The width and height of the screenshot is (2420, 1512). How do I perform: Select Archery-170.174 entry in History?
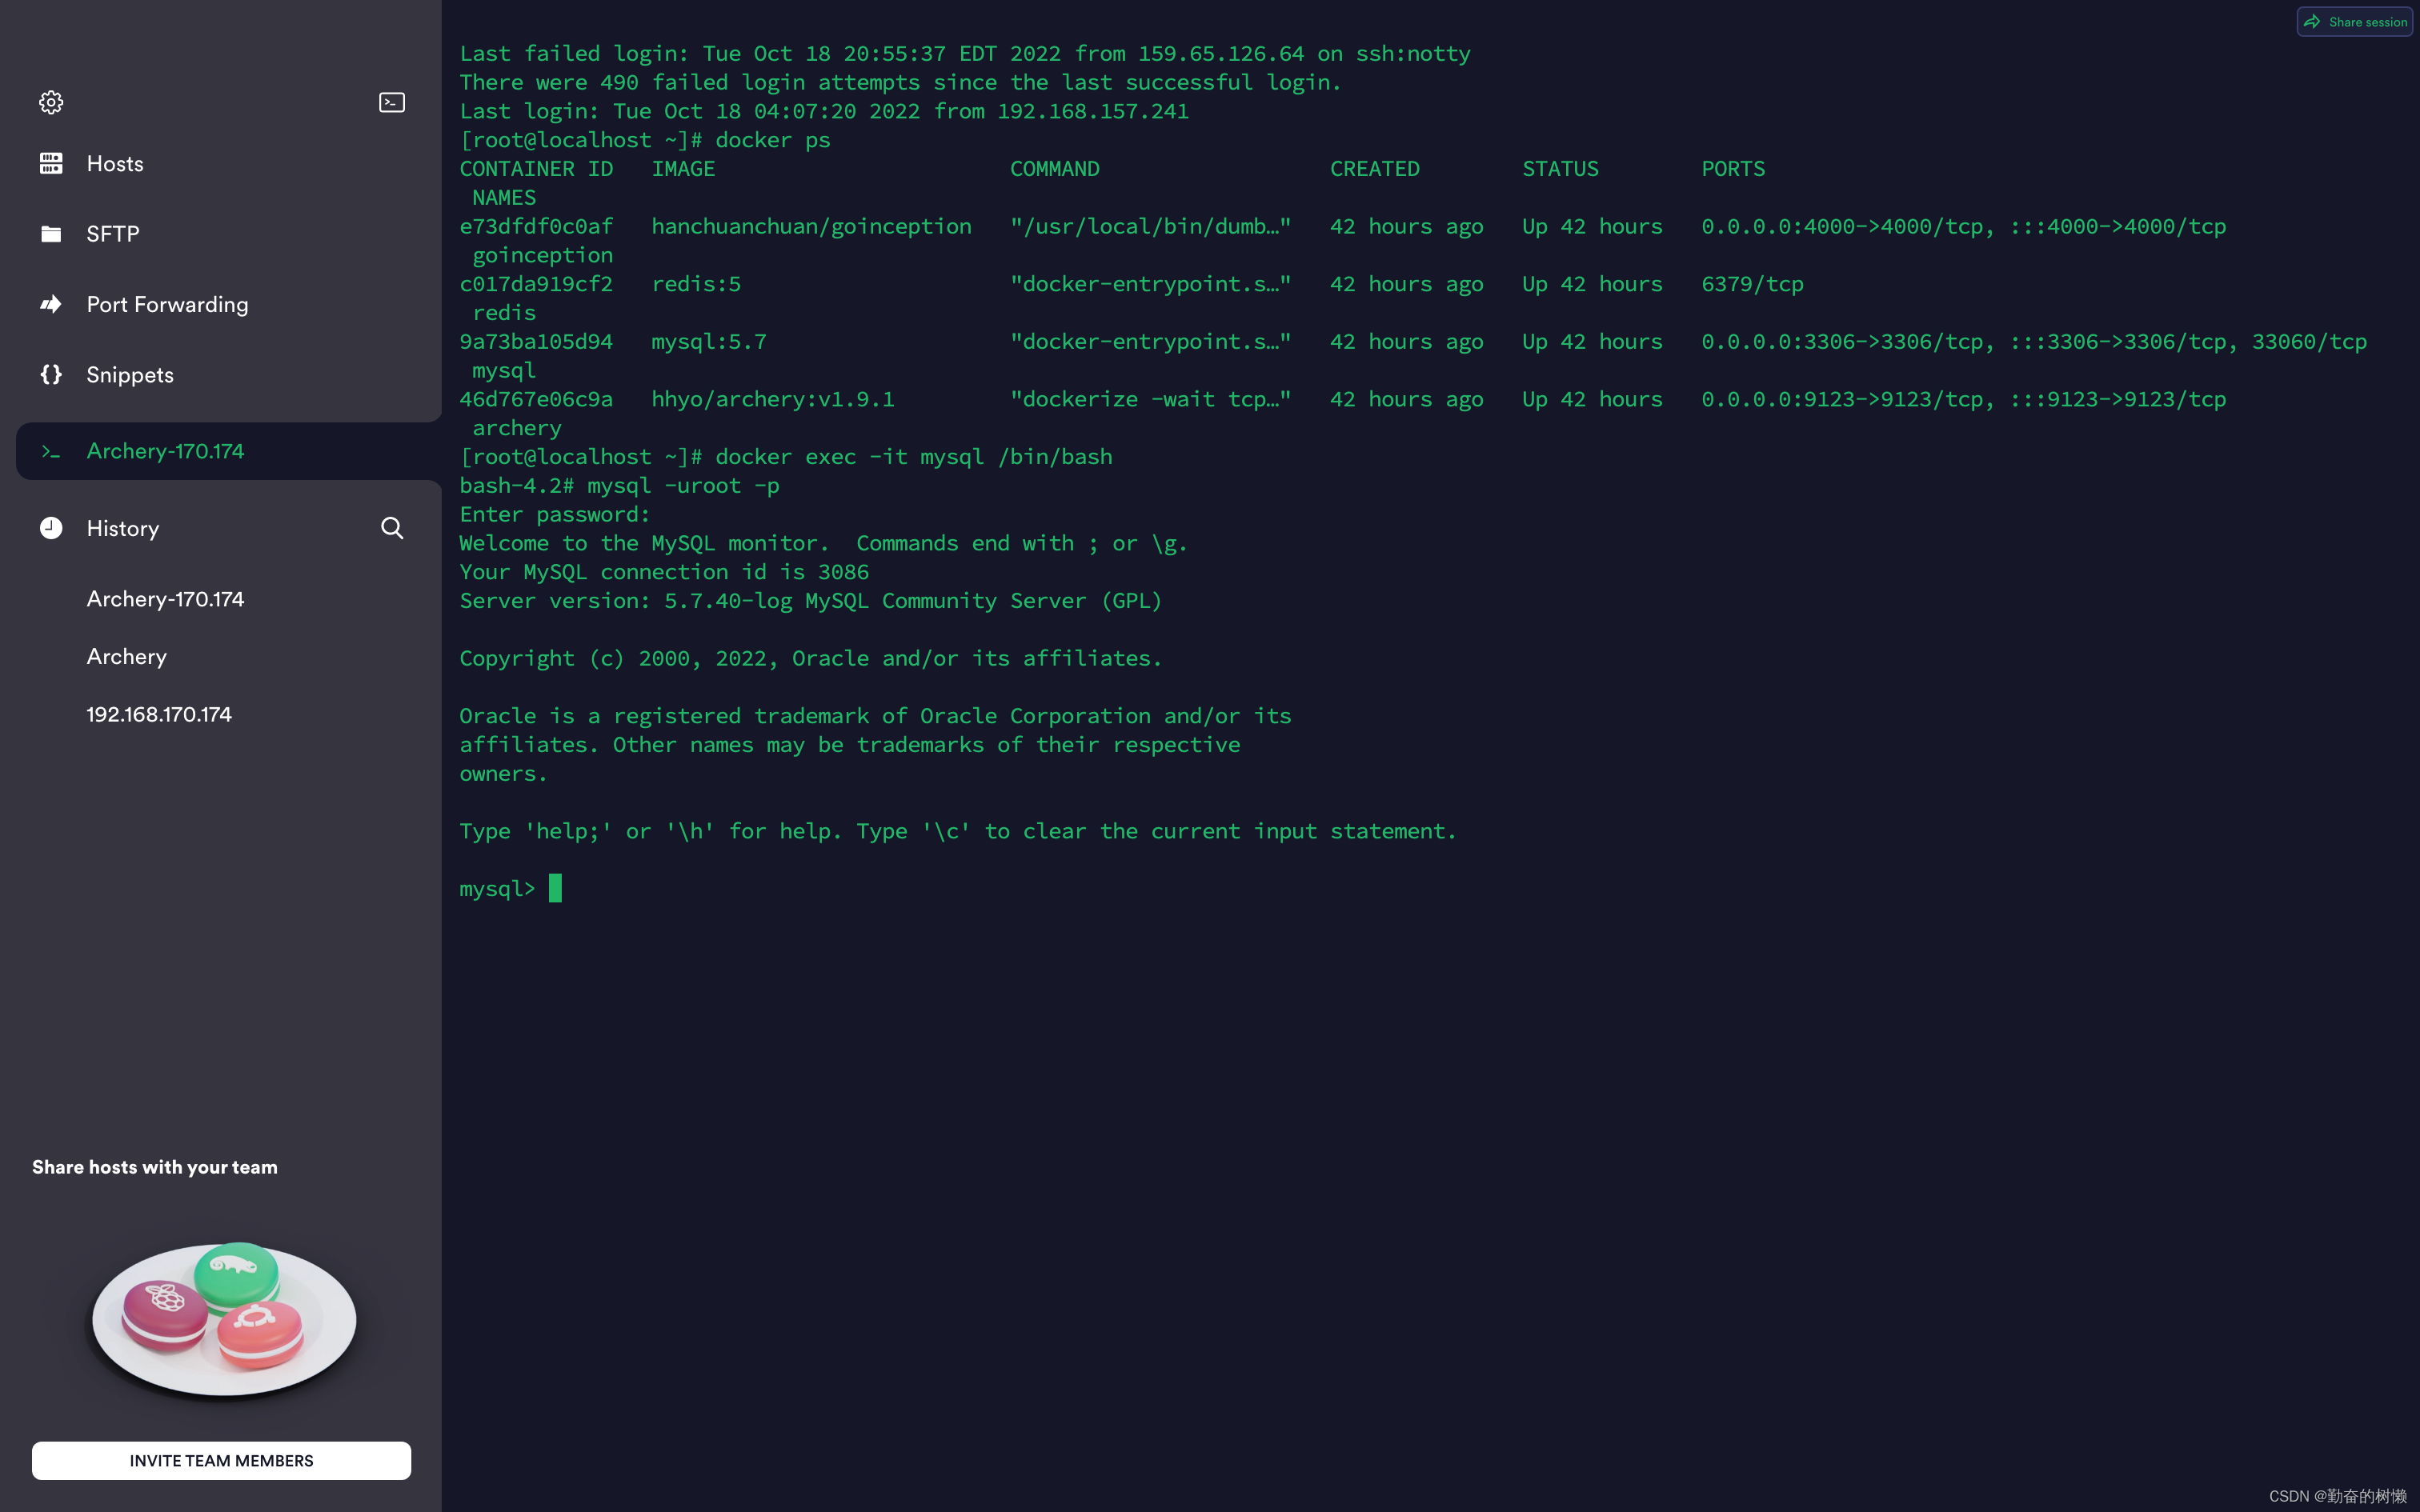[165, 599]
